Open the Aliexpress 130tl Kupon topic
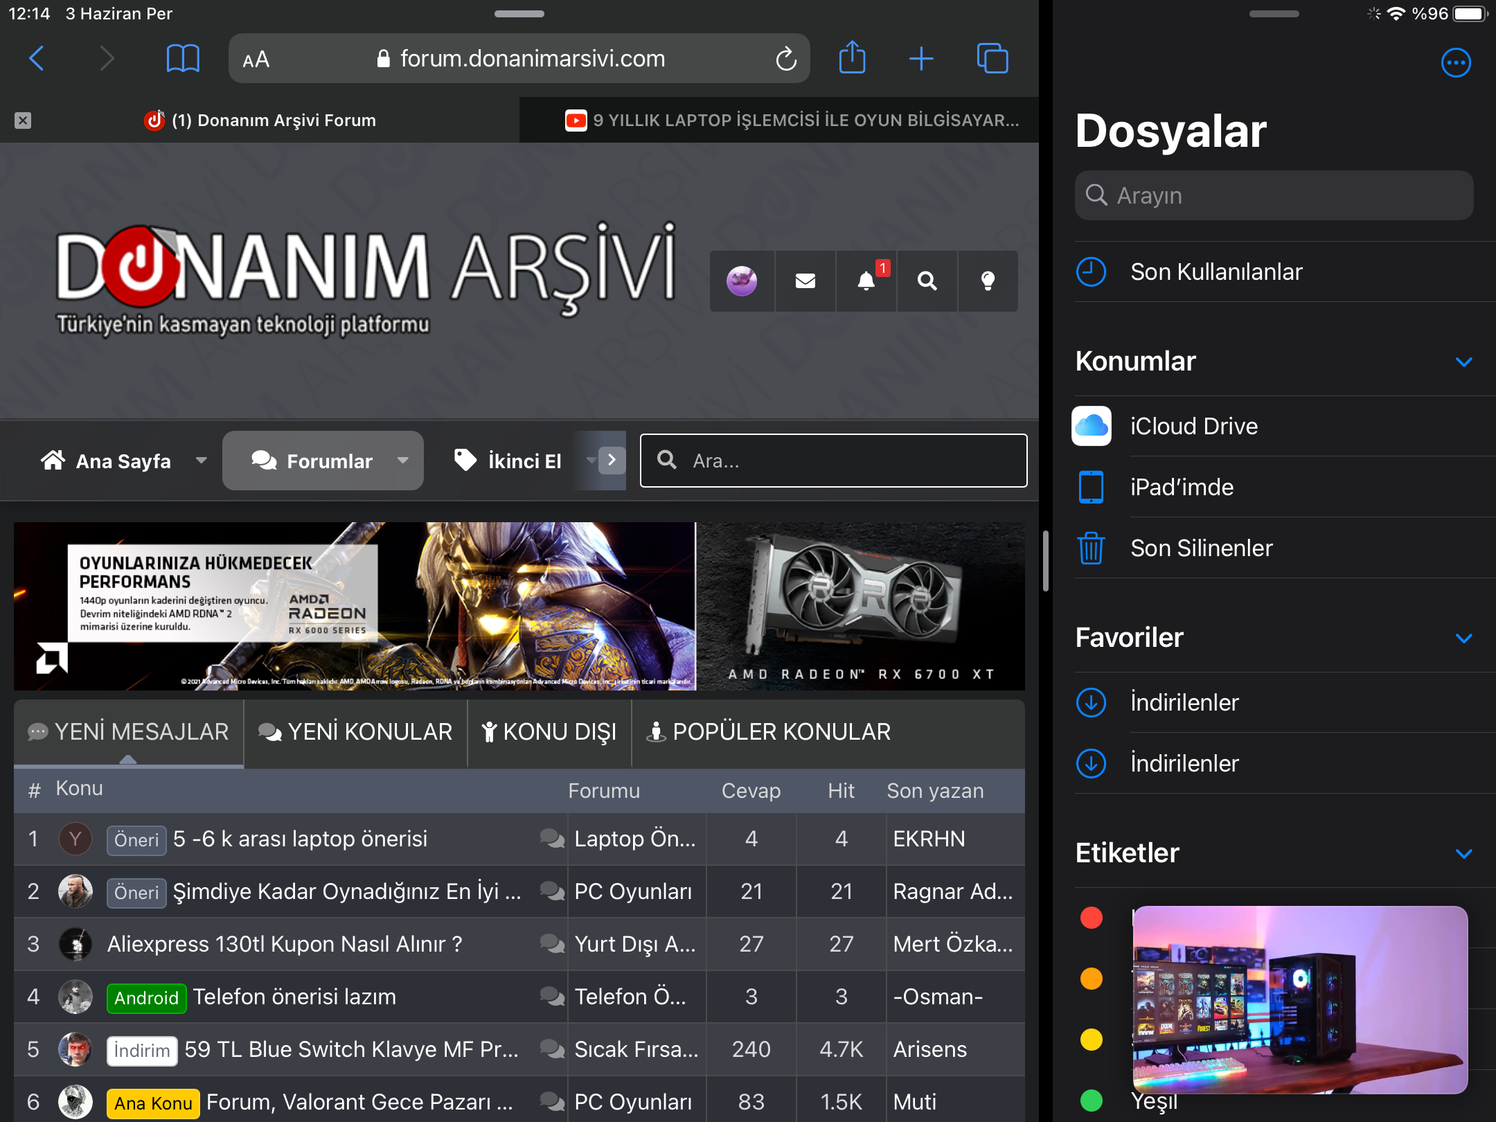The width and height of the screenshot is (1496, 1122). 284,944
